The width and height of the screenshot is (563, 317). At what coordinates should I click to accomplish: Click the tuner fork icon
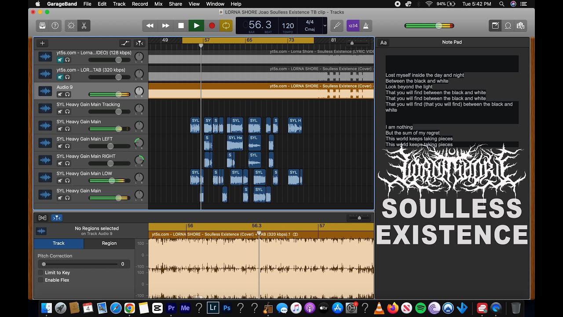point(337,26)
